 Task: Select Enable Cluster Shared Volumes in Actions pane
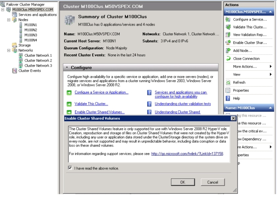[x=250, y=43]
